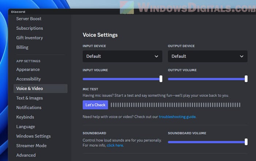
Task: Open Subscriptions in sidebar
Action: 30,28
